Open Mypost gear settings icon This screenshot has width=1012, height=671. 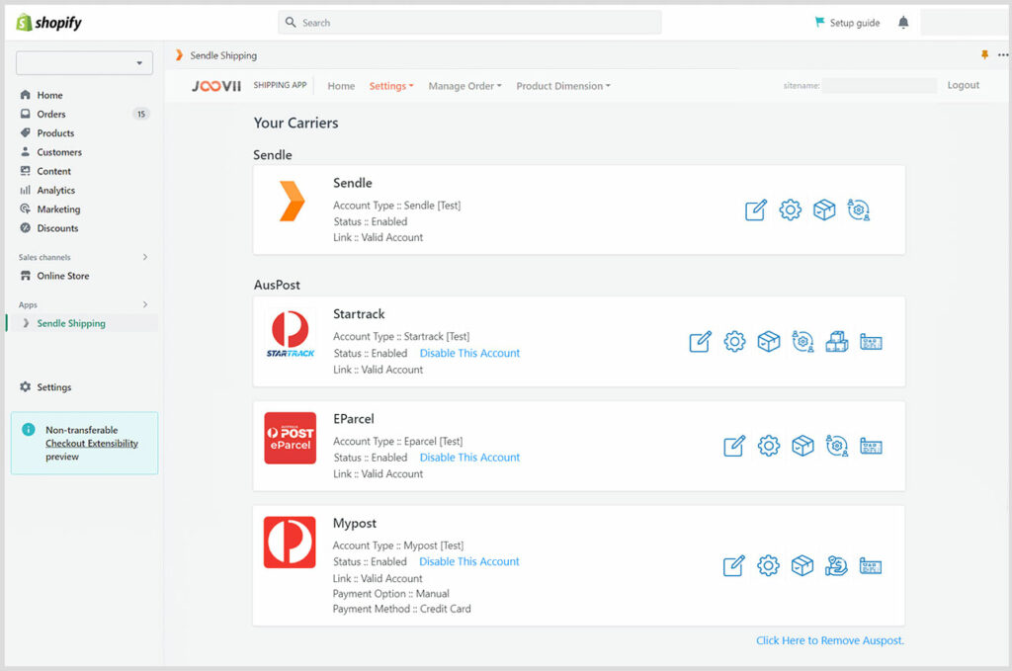coord(768,566)
